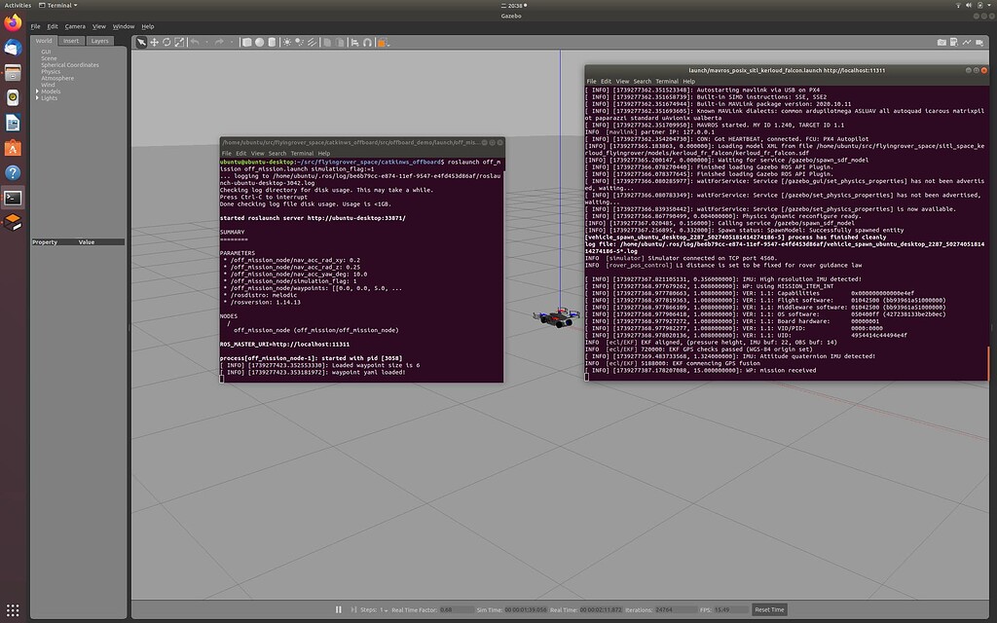Take a screenshot with camera icon

pos(942,42)
